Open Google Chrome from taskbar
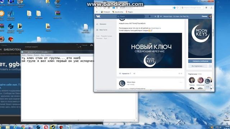 (23, 127)
